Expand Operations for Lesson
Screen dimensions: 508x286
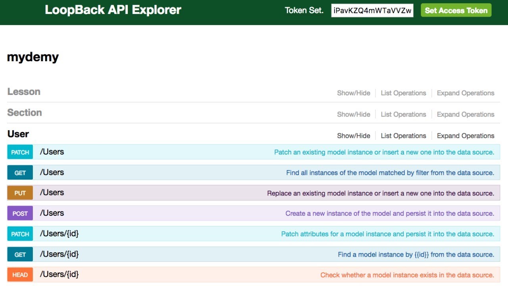[465, 93]
